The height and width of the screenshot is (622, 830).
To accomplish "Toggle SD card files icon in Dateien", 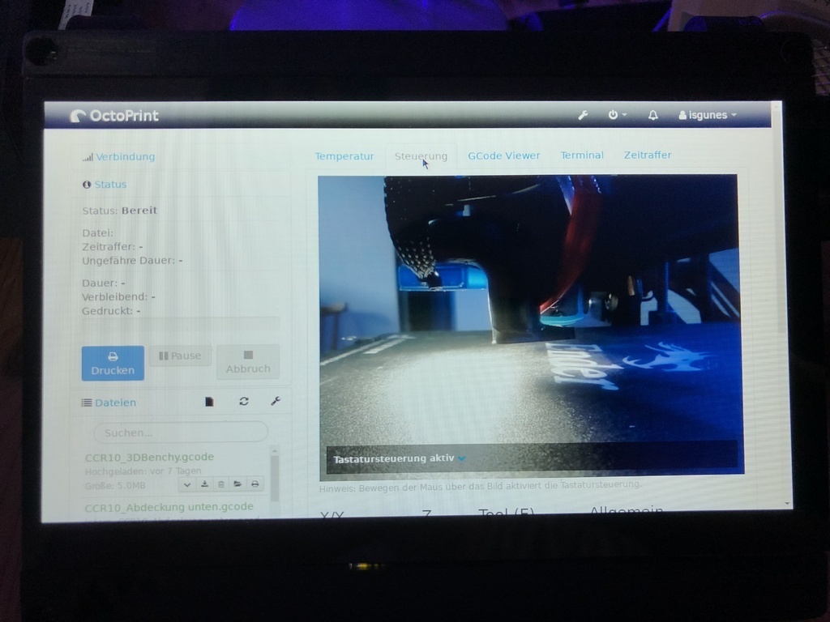I will pyautogui.click(x=210, y=402).
